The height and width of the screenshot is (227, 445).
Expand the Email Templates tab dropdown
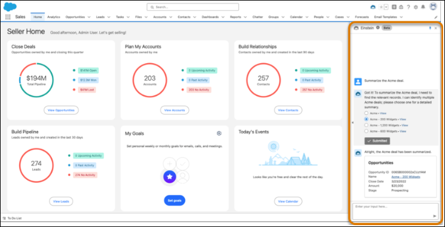pyautogui.click(x=401, y=17)
